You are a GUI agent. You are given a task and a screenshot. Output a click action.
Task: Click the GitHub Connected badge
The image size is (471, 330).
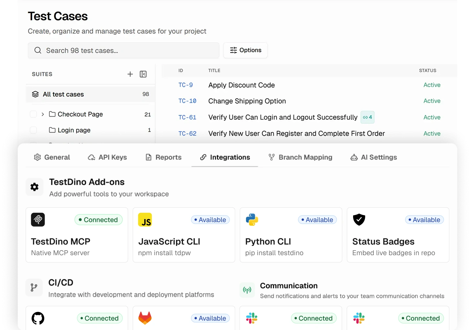(x=100, y=318)
